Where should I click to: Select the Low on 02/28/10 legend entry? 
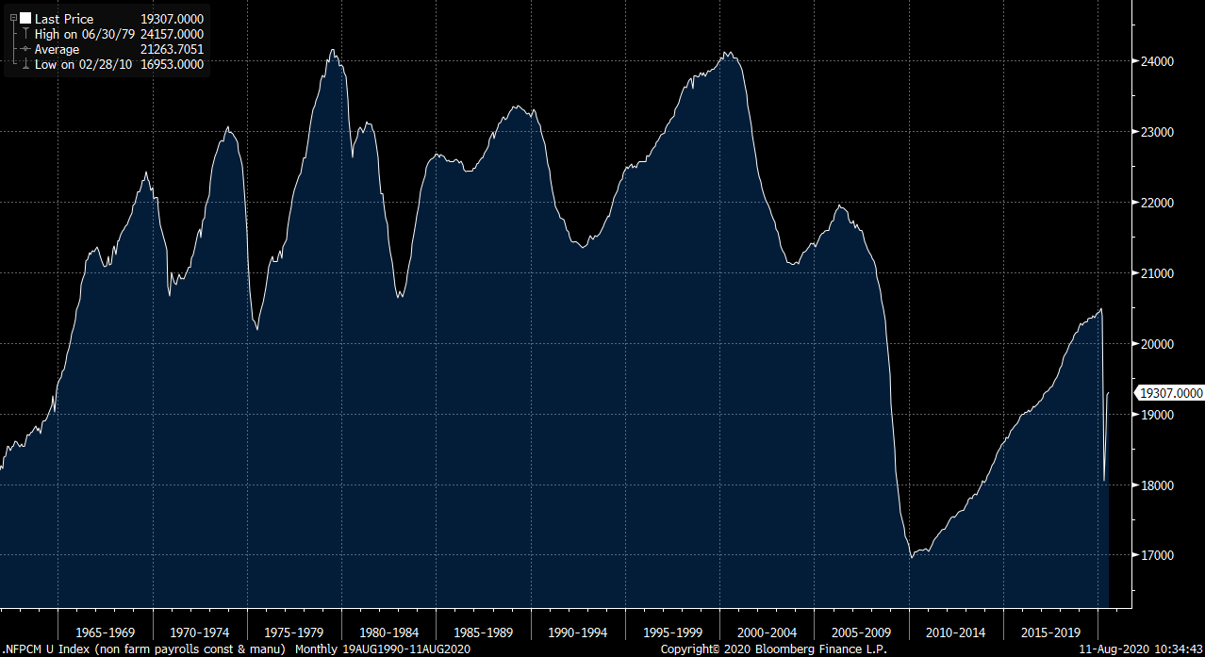[85, 64]
